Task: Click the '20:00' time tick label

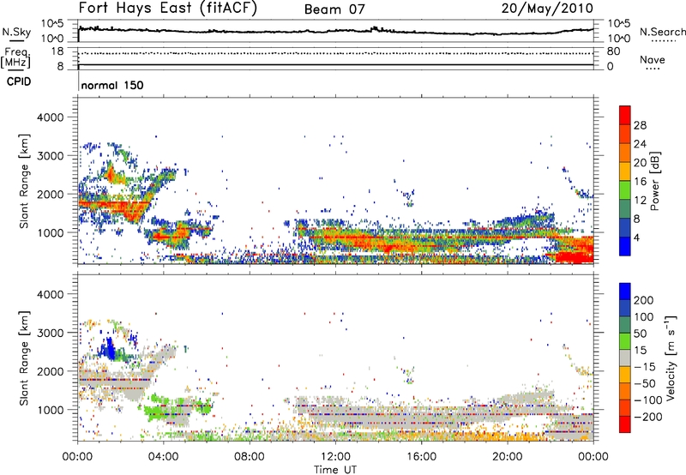Action: [508, 457]
